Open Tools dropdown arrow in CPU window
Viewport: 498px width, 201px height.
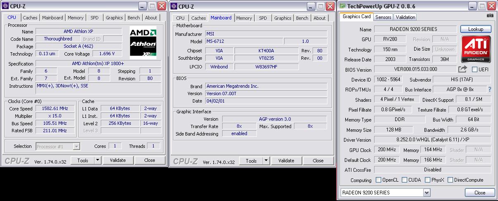pyautogui.click(x=98, y=160)
